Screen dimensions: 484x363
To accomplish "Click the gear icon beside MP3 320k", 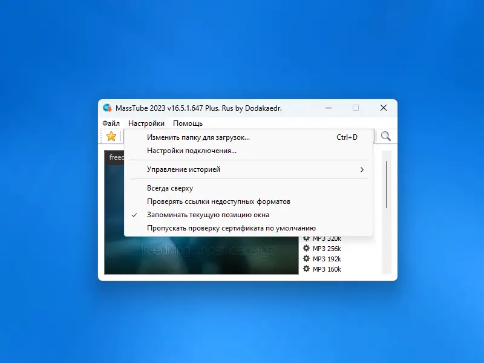I will pyautogui.click(x=306, y=238).
